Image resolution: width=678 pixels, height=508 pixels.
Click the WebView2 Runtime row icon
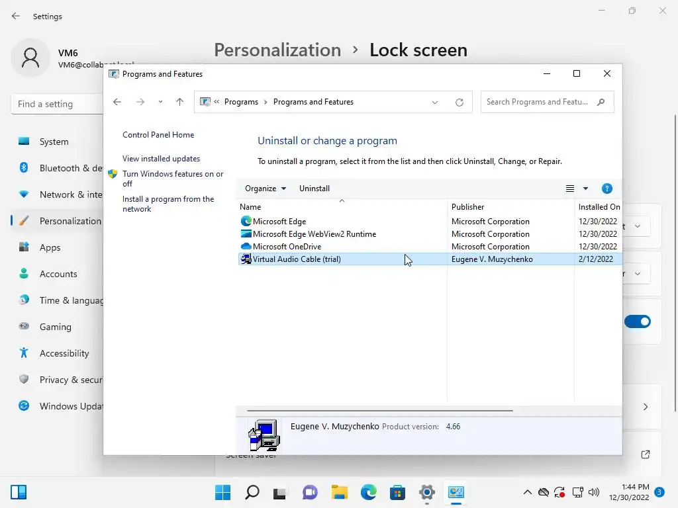click(x=246, y=233)
